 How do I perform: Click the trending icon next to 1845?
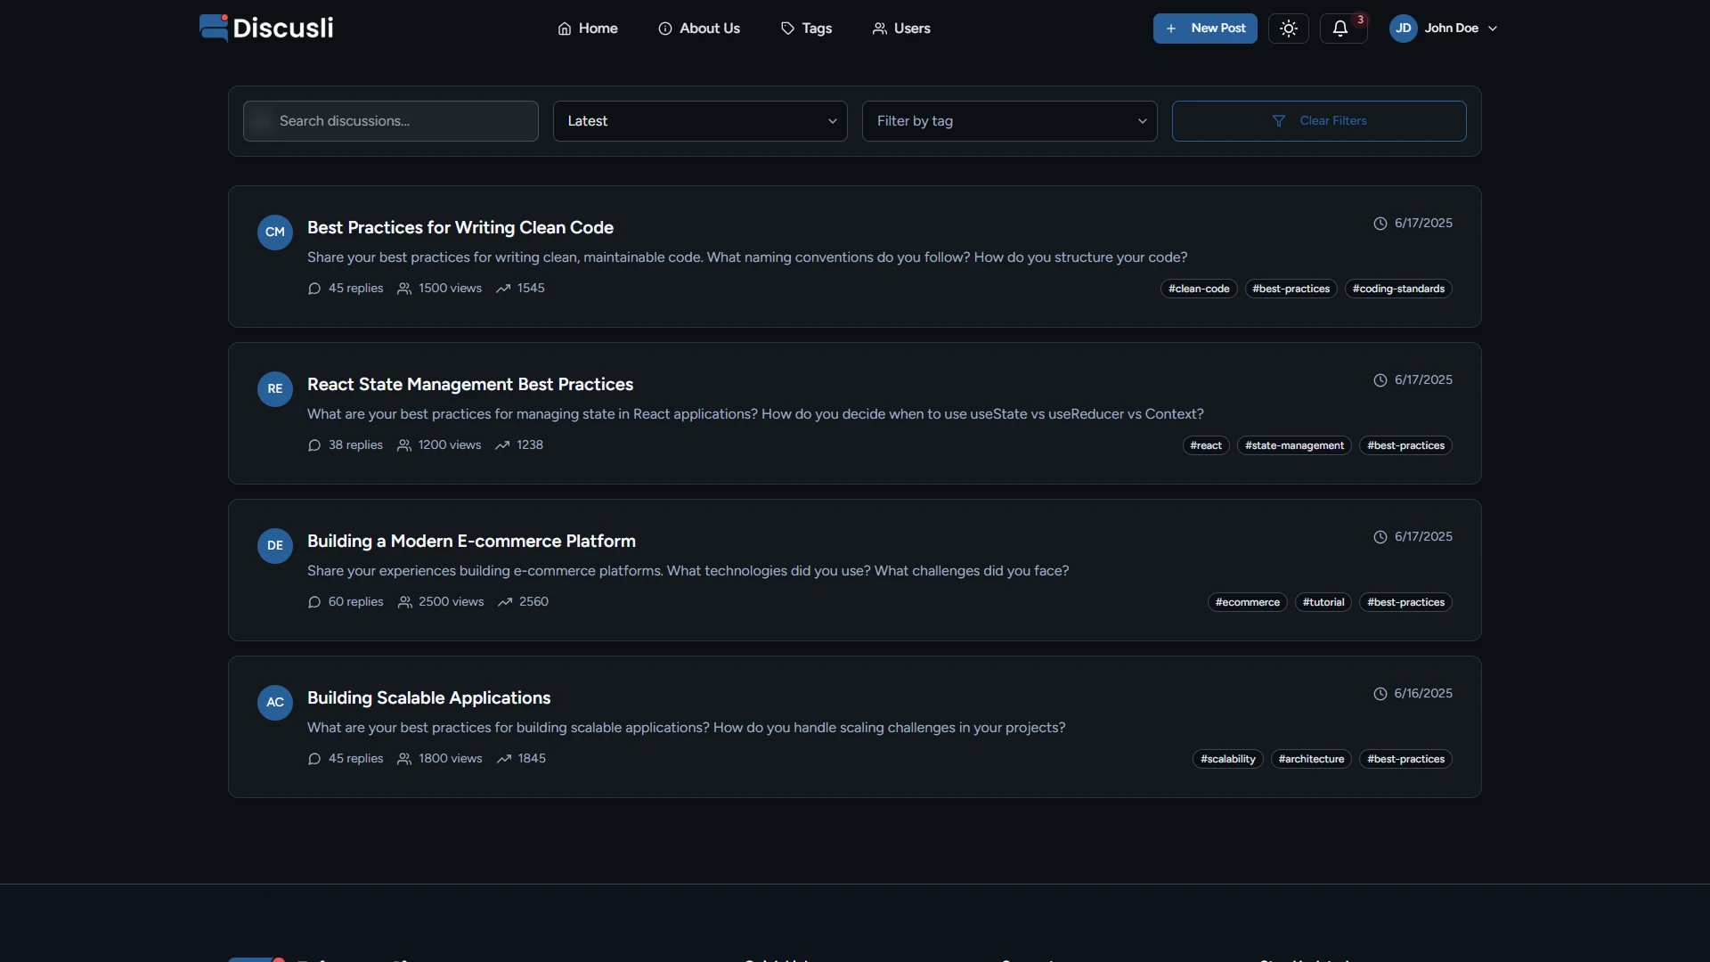pos(504,759)
